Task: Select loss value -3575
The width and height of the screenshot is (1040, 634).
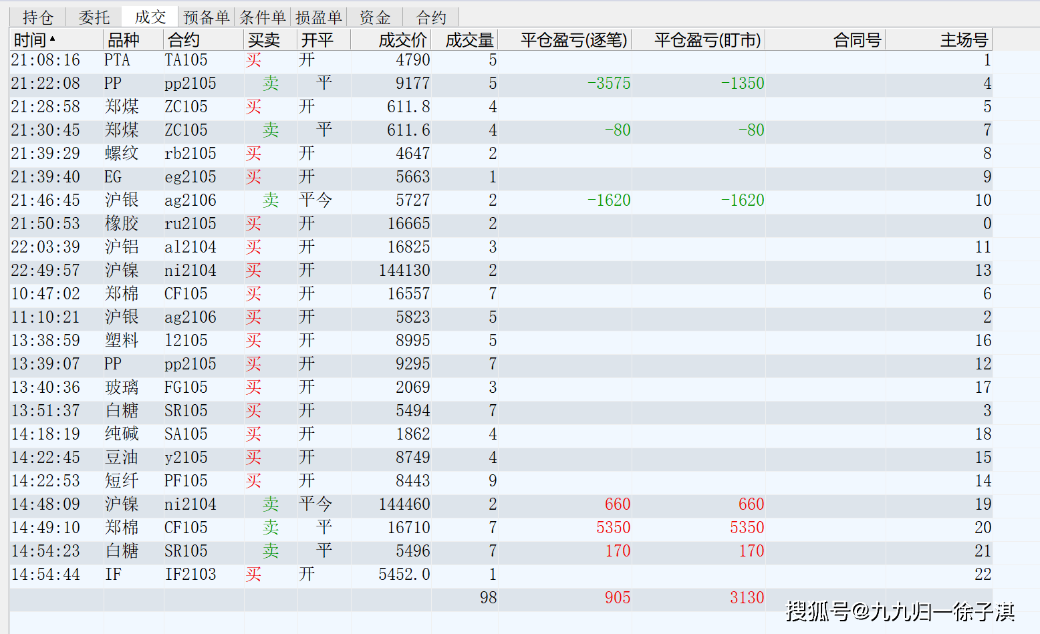Action: [x=609, y=84]
